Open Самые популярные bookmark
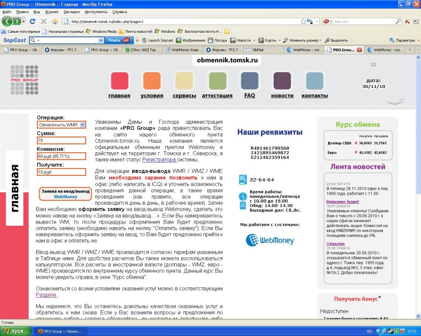The width and height of the screenshot is (421, 336). click(21, 31)
